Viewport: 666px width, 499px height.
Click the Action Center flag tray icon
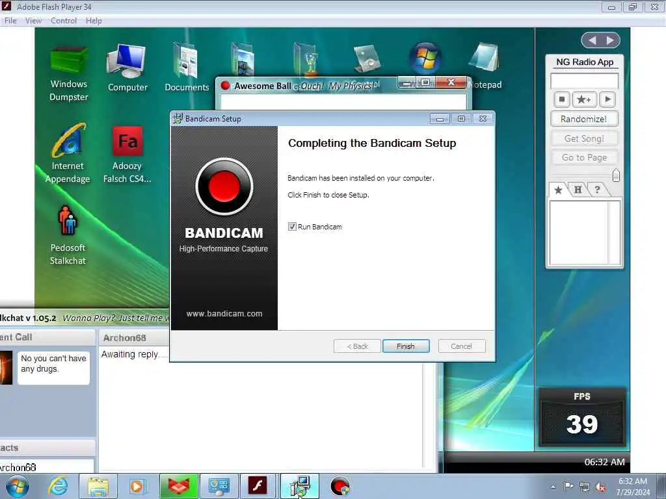[x=568, y=486]
